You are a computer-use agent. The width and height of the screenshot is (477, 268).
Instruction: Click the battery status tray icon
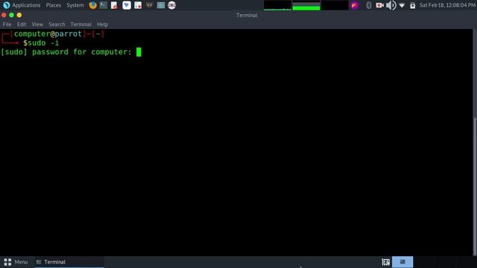pos(412,5)
